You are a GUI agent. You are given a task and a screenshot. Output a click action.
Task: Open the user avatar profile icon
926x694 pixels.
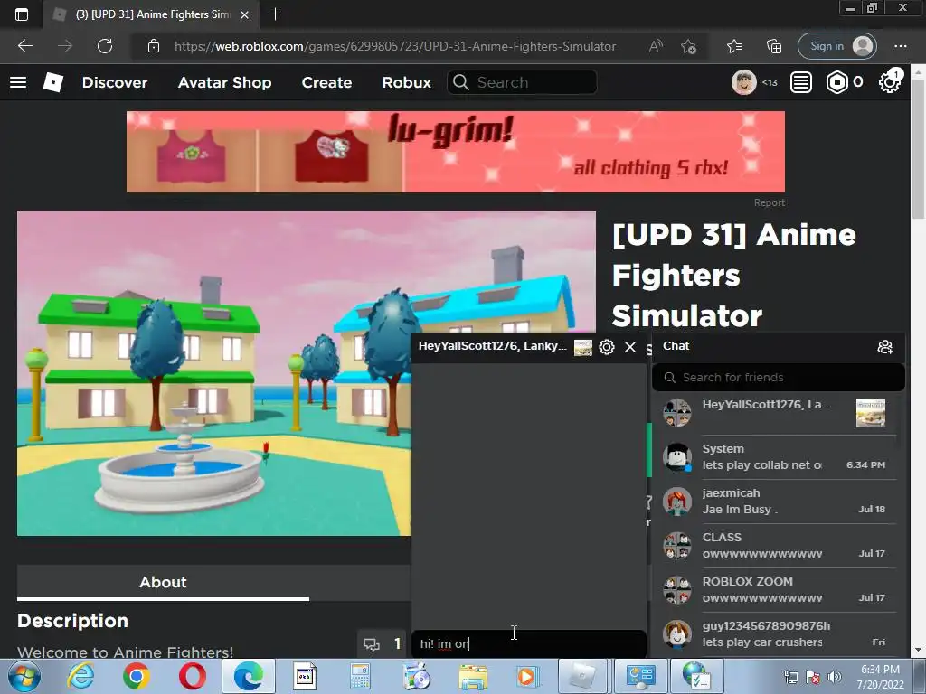point(743,82)
